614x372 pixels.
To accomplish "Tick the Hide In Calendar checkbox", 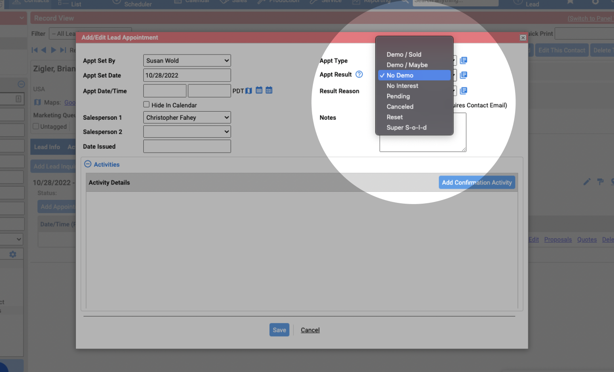I will coord(146,104).
